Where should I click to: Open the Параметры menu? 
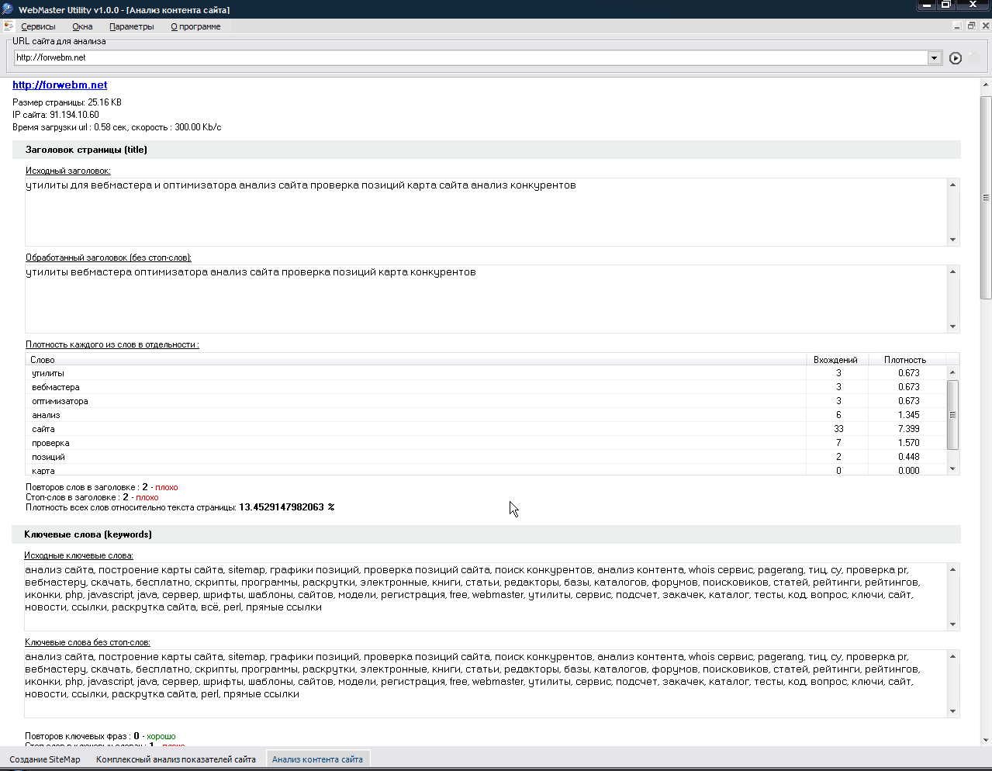click(131, 26)
